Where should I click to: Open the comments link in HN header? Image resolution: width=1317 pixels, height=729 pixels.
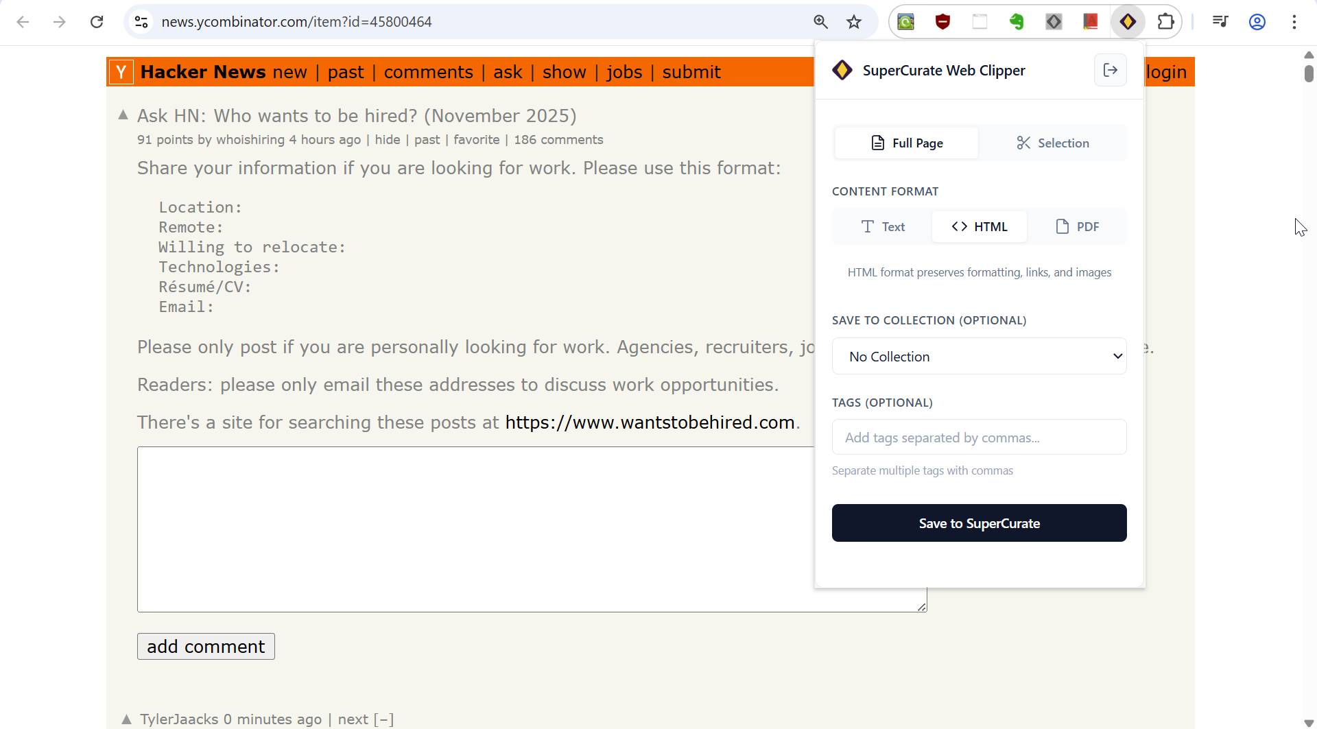[429, 72]
